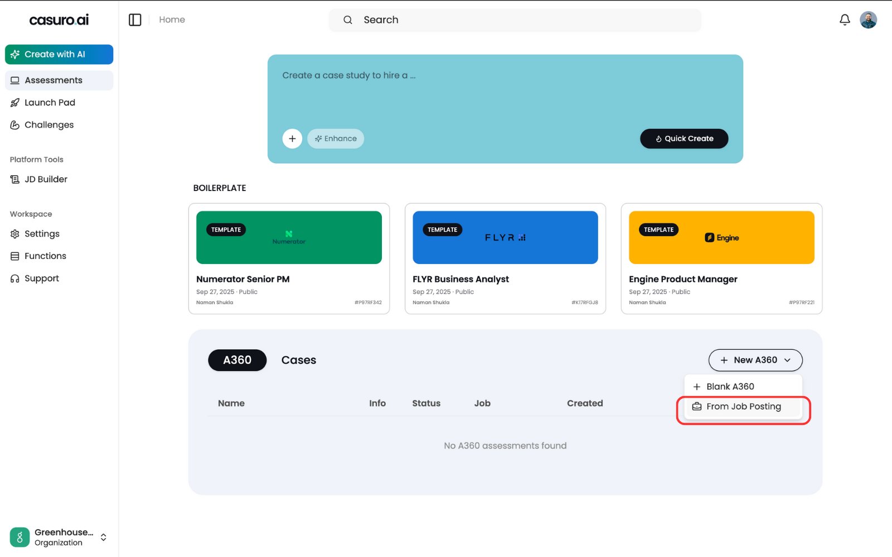Click Quick Create button
Image resolution: width=892 pixels, height=557 pixels.
(684, 139)
